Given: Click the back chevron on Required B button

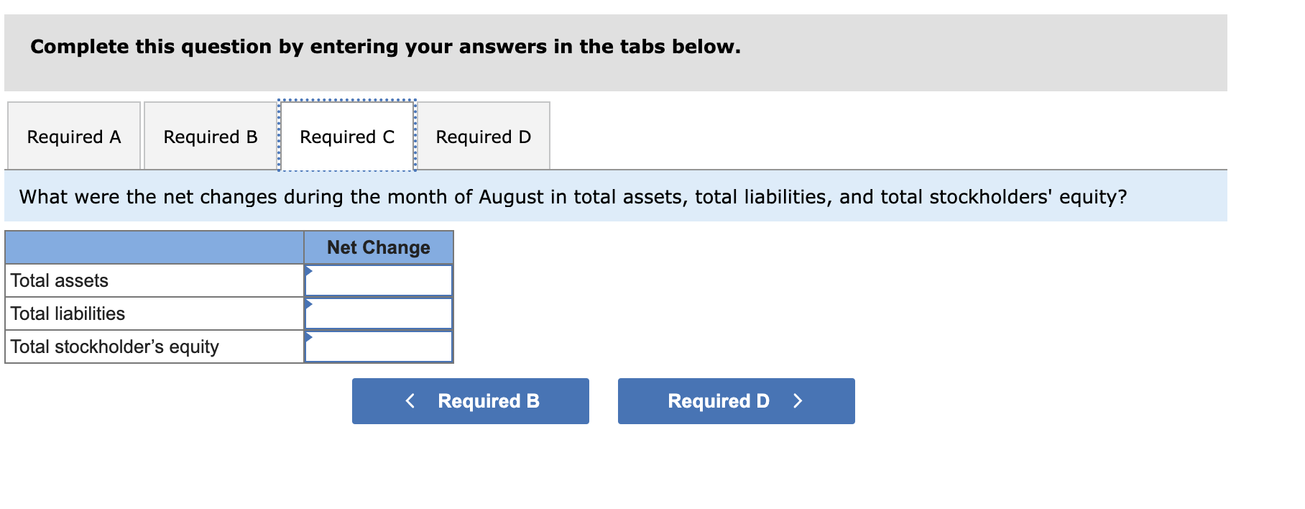Looking at the screenshot, I should [x=410, y=401].
